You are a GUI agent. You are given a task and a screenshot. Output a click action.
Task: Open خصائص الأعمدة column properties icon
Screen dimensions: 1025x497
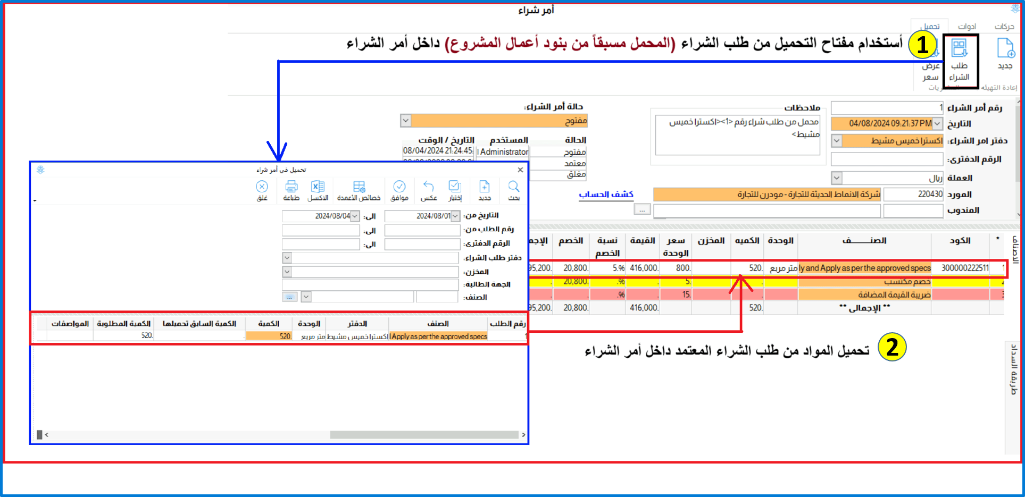(359, 187)
